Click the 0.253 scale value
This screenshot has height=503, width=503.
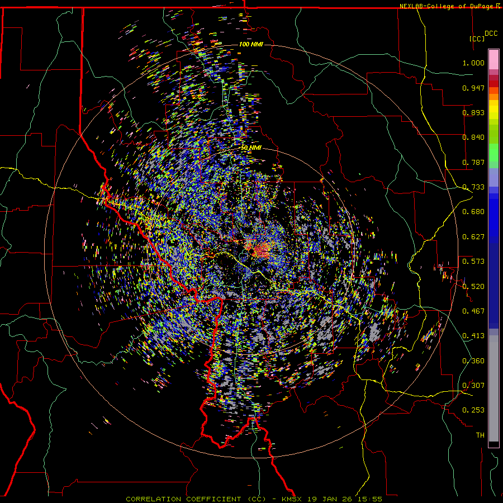tap(473, 410)
